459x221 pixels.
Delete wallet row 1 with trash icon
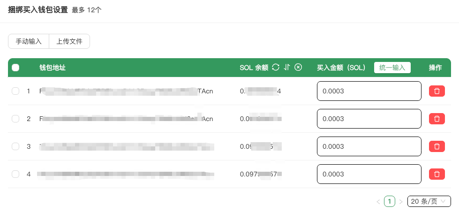click(436, 91)
